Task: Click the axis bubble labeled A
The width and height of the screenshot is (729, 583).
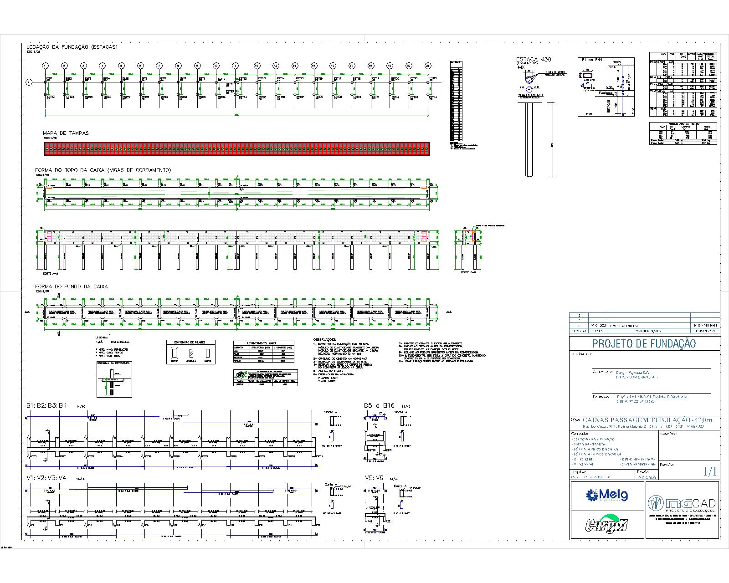Action: click(29, 82)
